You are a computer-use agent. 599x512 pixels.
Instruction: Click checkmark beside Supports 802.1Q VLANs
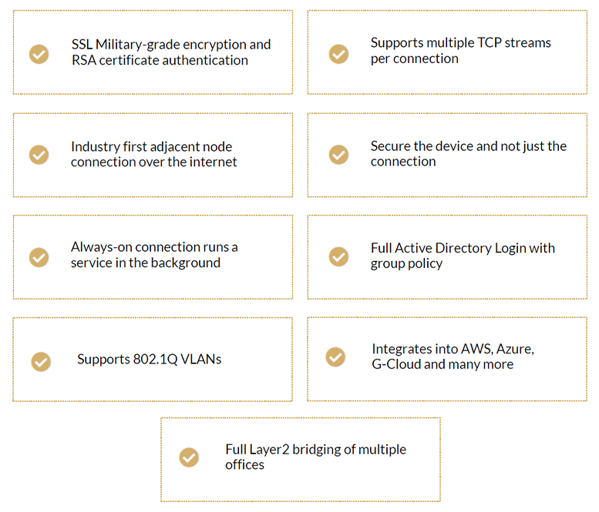[41, 362]
